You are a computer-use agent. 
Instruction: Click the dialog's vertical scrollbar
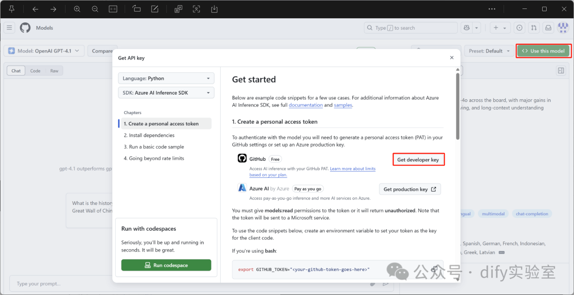pos(457,106)
